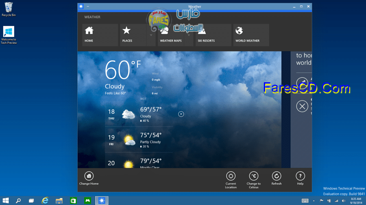Open the Home tile in Weather

click(100, 35)
